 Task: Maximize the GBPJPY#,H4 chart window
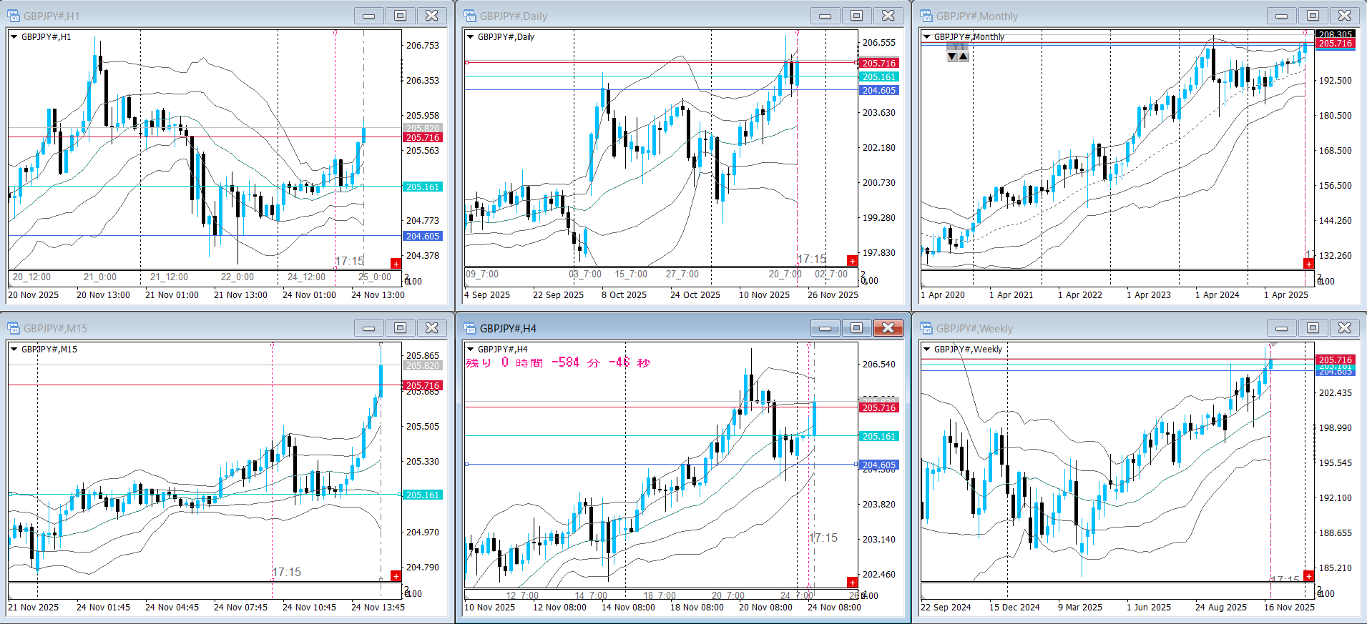point(856,328)
